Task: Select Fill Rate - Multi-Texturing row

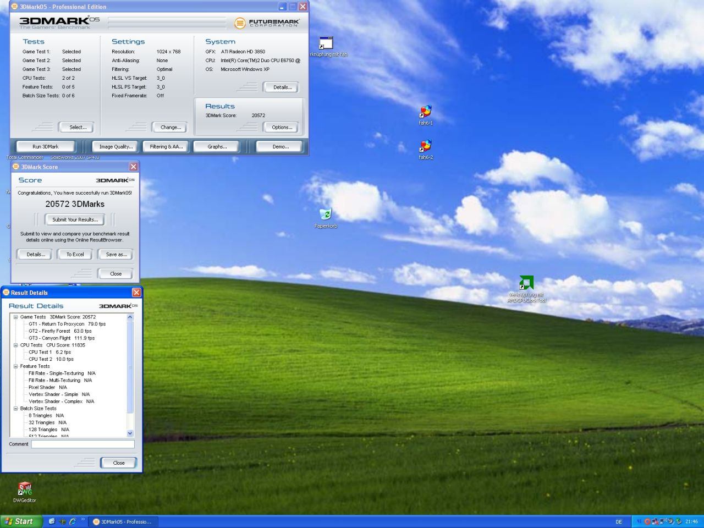Action: 60,381
